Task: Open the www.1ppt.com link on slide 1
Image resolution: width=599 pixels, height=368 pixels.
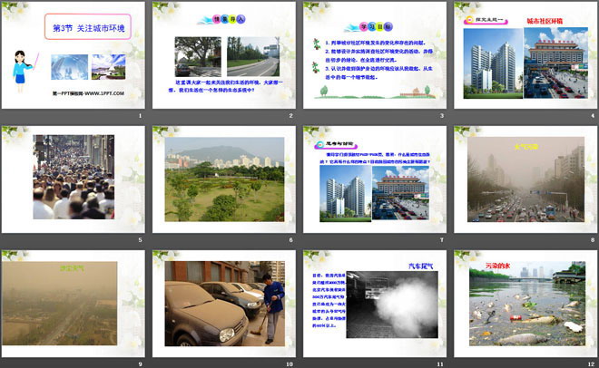Action: click(x=87, y=92)
